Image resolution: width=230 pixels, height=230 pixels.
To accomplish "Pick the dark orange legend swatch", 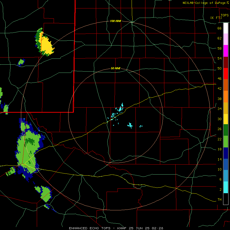I will (x=226, y=85).
